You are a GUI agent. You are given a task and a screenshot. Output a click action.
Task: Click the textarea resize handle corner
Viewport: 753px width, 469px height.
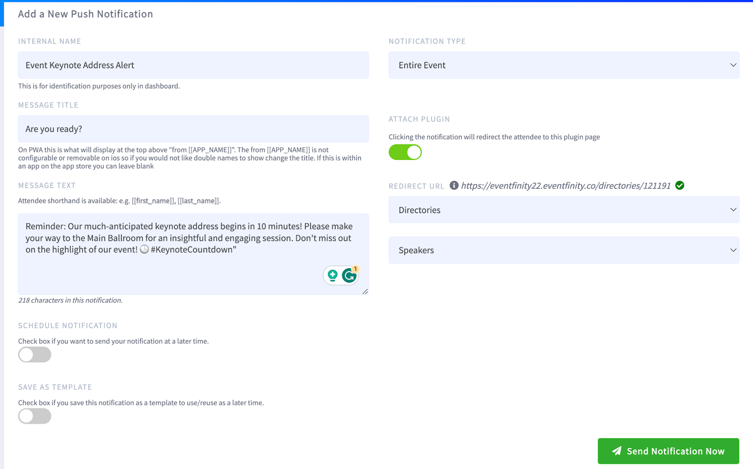coord(365,292)
